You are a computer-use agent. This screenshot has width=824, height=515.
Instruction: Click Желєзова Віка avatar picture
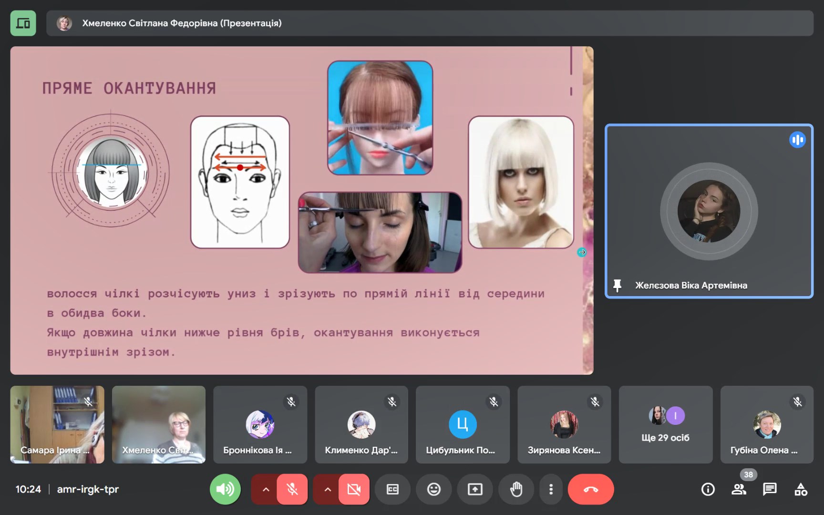[709, 211]
